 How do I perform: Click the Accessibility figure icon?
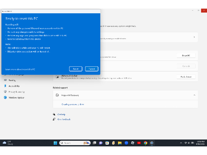pyautogui.click(x=5, y=86)
